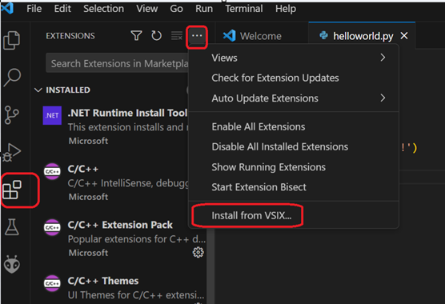Open the Go menu

(x=176, y=9)
